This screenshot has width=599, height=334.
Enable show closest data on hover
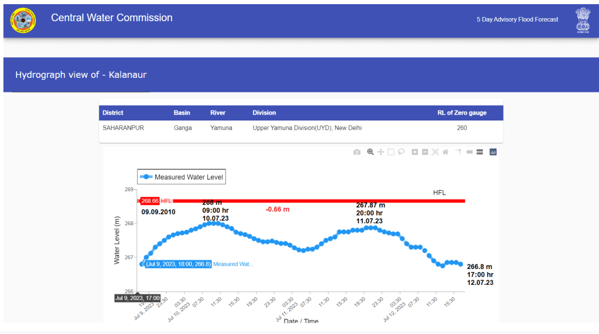coord(469,152)
